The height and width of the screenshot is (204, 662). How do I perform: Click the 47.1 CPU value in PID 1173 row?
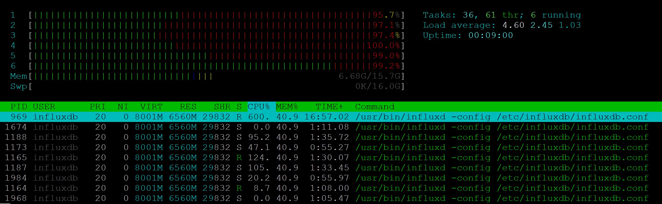tap(259, 147)
